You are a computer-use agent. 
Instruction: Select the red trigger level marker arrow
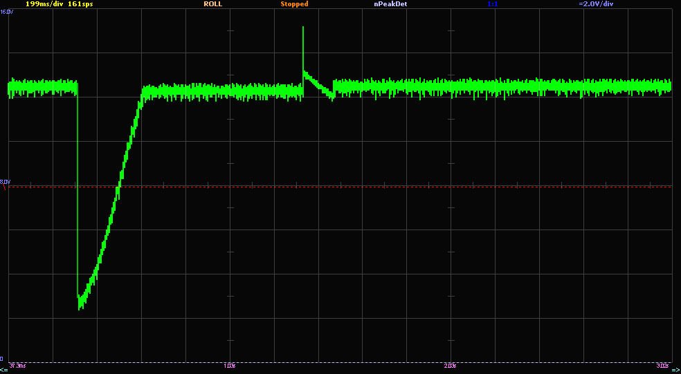(x=3, y=187)
